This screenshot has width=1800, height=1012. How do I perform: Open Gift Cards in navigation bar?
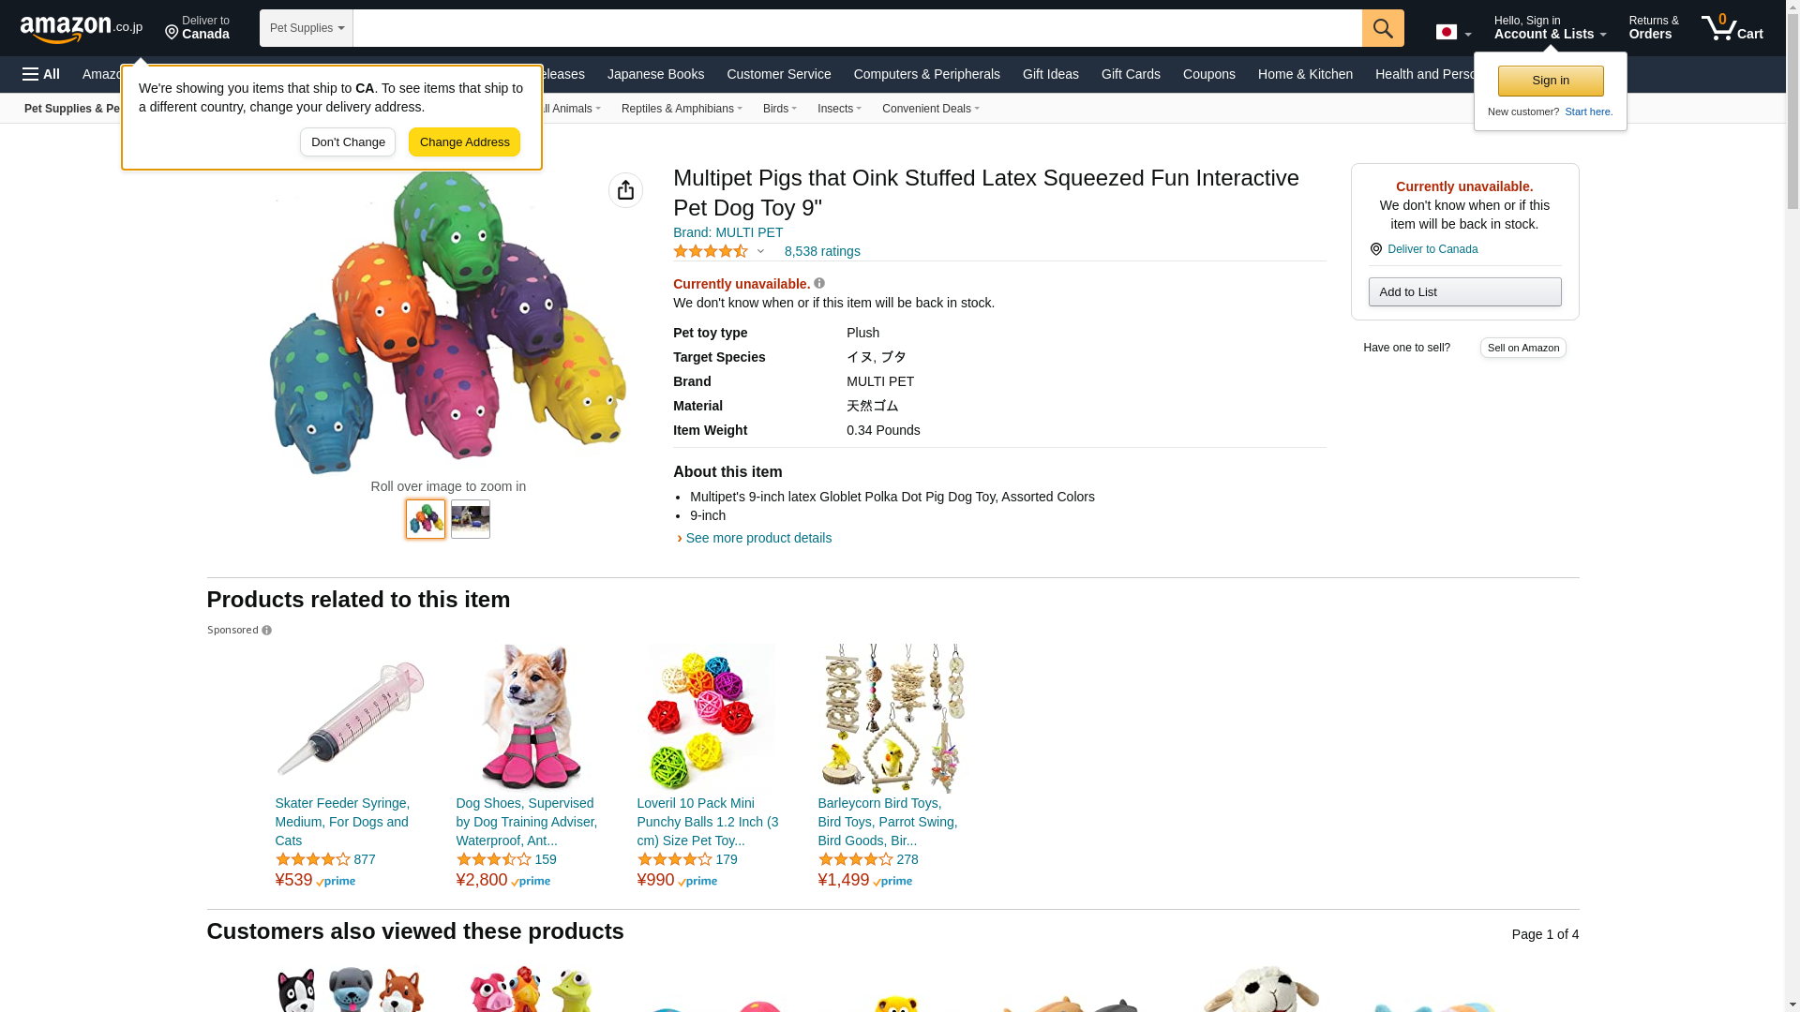[1130, 74]
